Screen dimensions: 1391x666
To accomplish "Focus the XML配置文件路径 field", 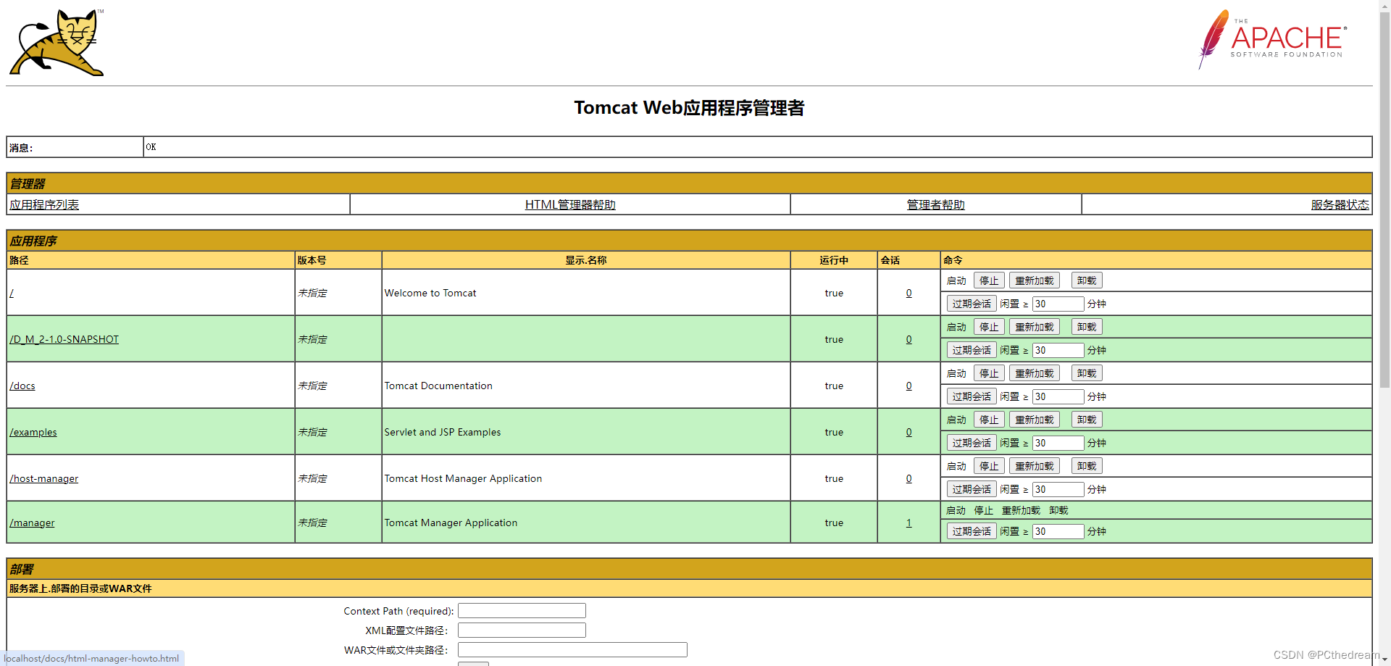I will click(x=522, y=630).
